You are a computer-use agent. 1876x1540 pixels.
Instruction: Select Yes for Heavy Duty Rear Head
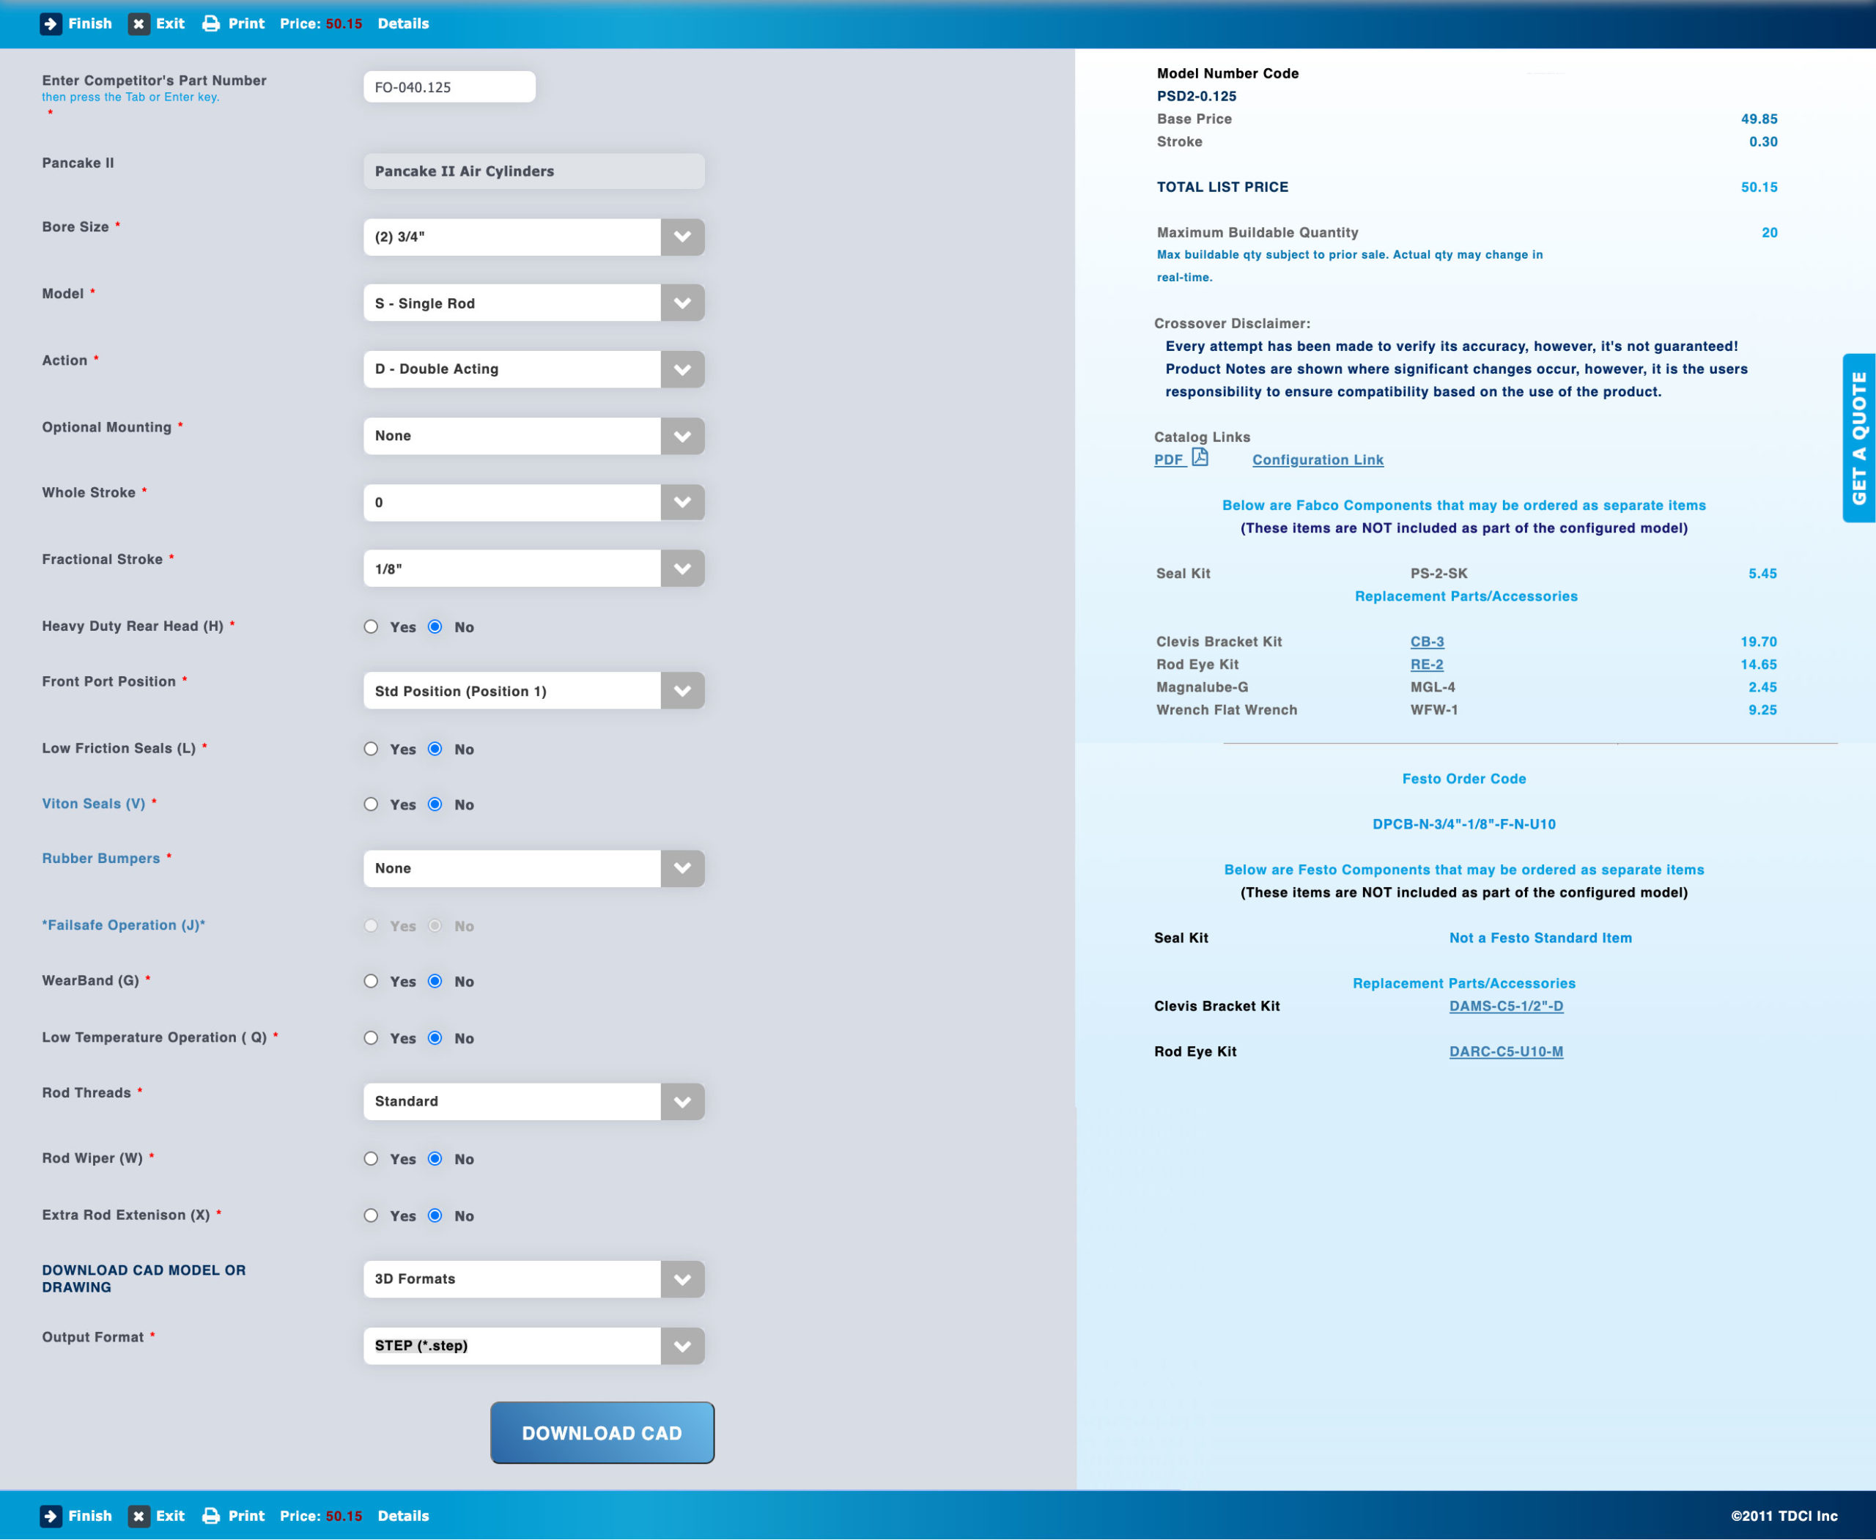(371, 626)
